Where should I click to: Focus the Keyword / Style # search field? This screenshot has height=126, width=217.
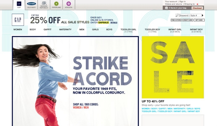[190, 15]
